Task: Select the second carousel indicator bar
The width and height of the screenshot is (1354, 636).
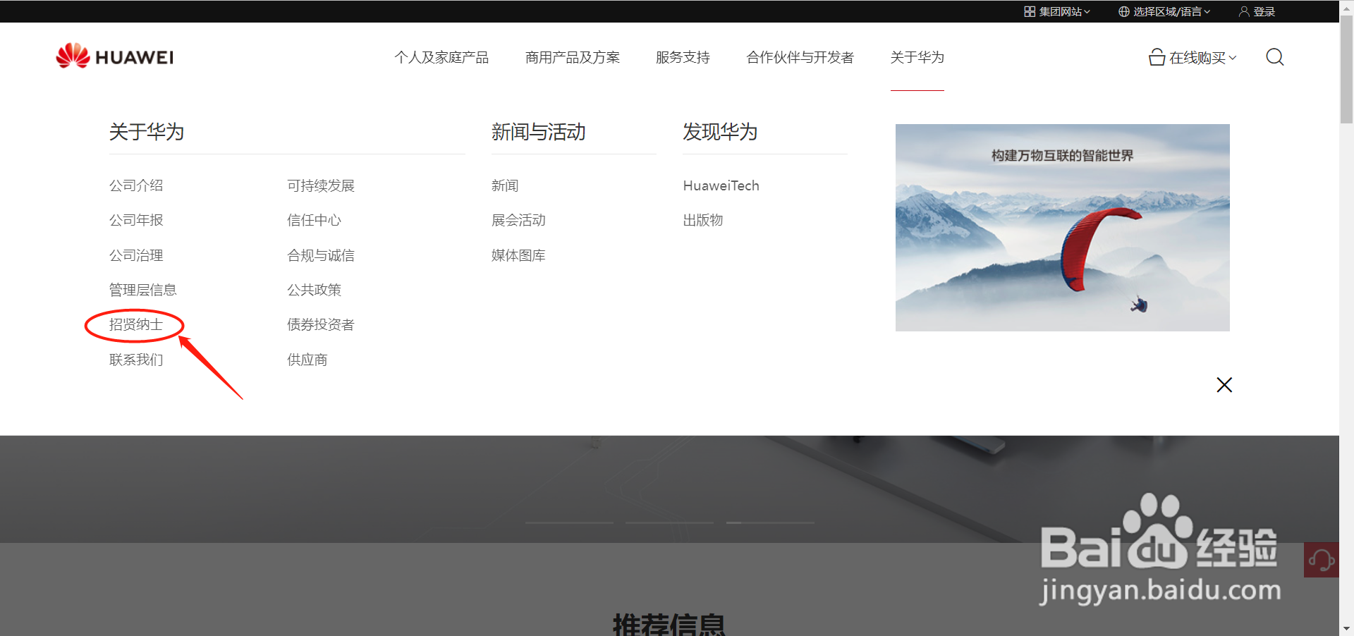Action: click(669, 522)
